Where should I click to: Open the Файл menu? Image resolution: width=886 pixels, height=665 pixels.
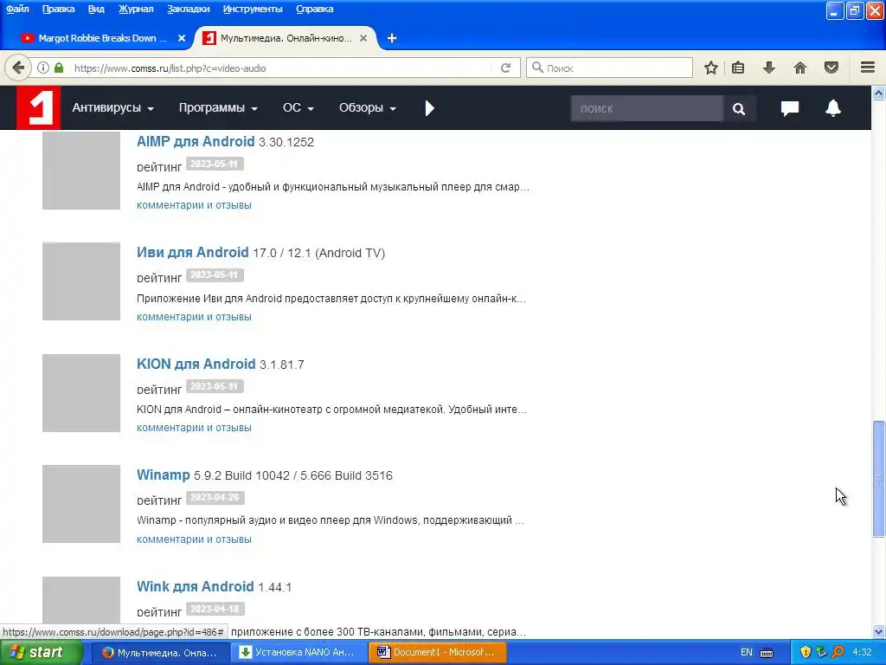click(17, 9)
